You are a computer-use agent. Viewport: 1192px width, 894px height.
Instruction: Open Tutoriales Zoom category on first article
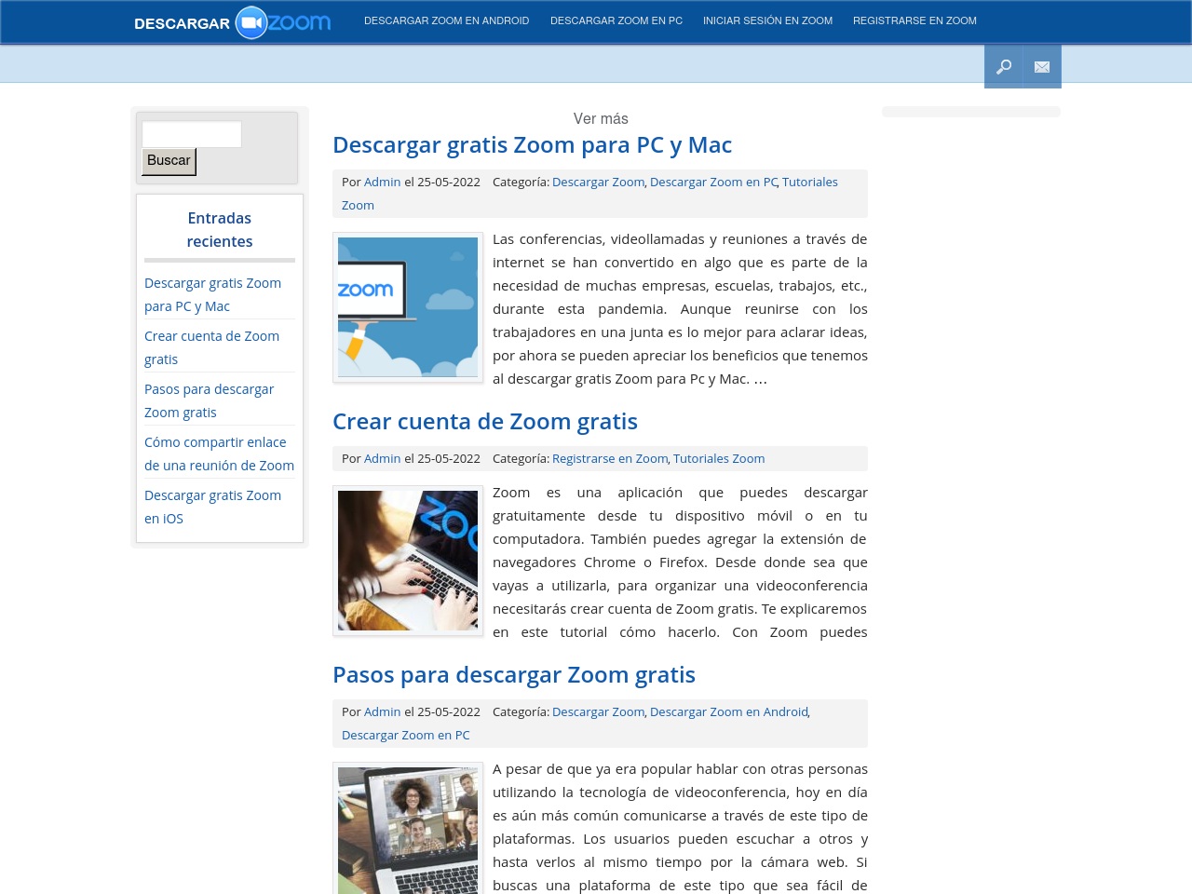pyautogui.click(x=589, y=194)
